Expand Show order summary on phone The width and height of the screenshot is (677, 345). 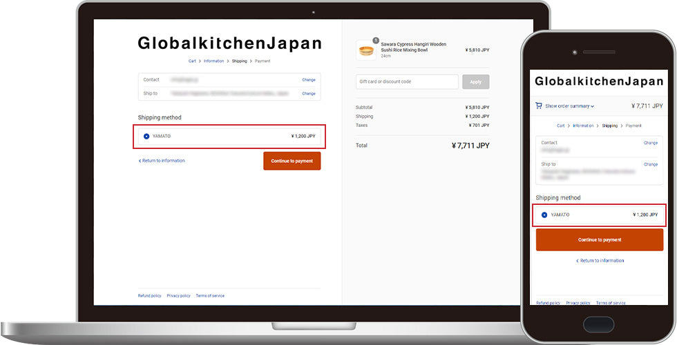(569, 106)
